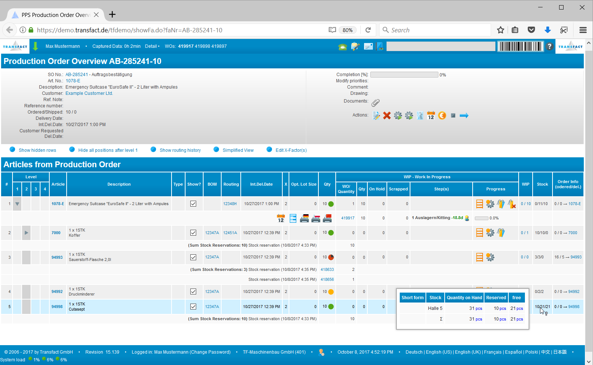Open the browser hamburger menu
This screenshot has height=365, width=593.
coord(583,30)
